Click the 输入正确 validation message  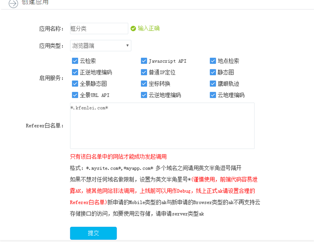click(149, 28)
